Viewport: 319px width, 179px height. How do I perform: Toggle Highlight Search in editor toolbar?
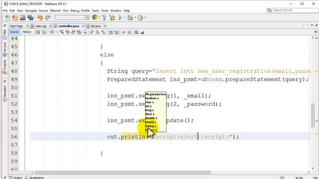[79, 32]
